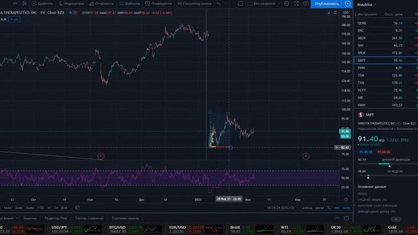
Task: Open the Тестер стратегий (Strategy Tester) tab
Action: [x=89, y=218]
